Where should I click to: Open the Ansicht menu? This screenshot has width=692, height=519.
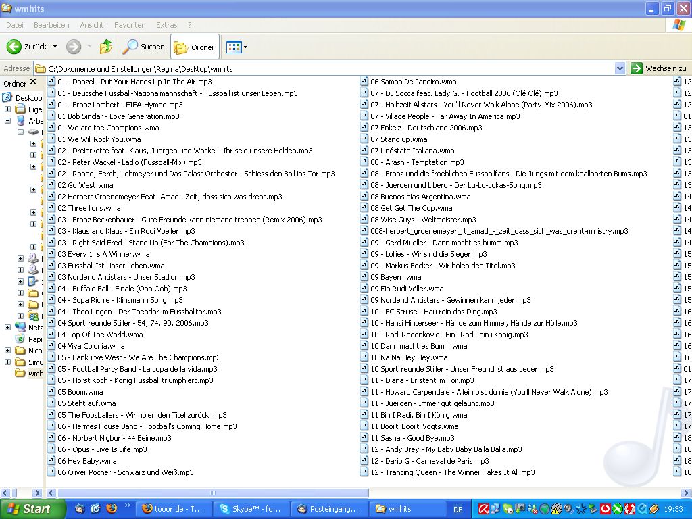click(x=91, y=25)
